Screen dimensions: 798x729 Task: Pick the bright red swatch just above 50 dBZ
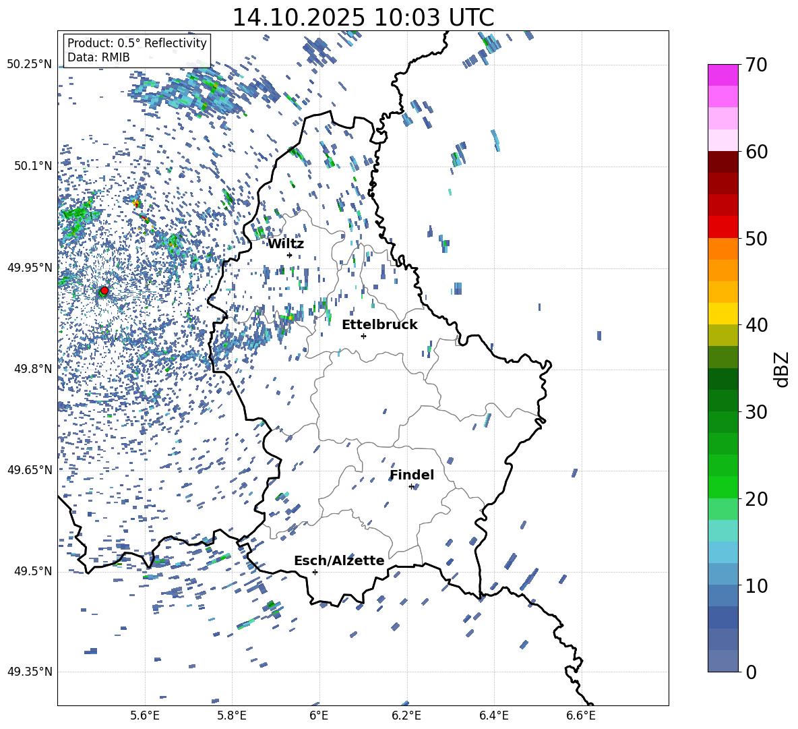(723, 227)
